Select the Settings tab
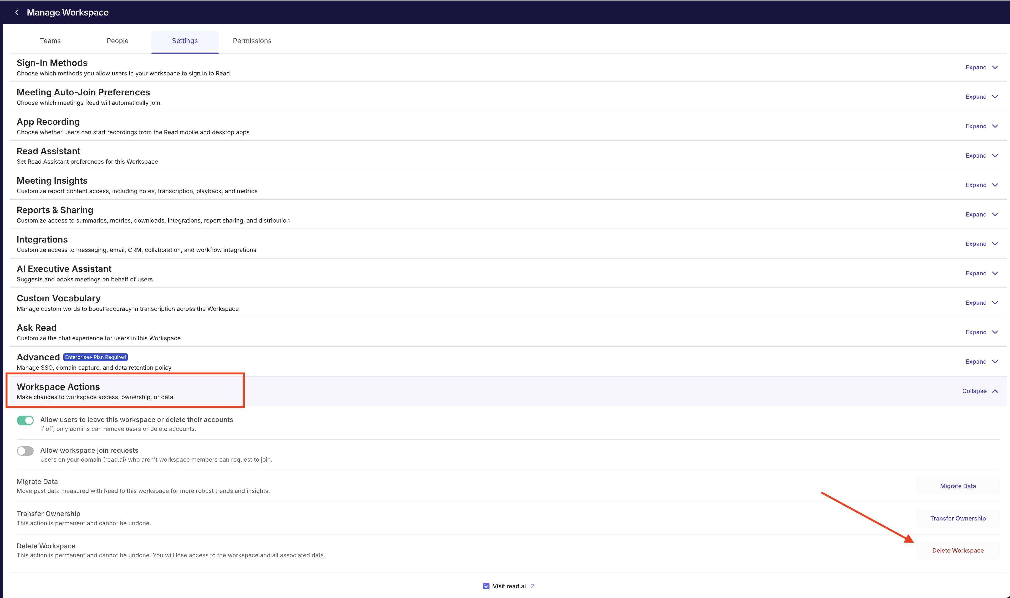Image resolution: width=1010 pixels, height=598 pixels. [185, 41]
